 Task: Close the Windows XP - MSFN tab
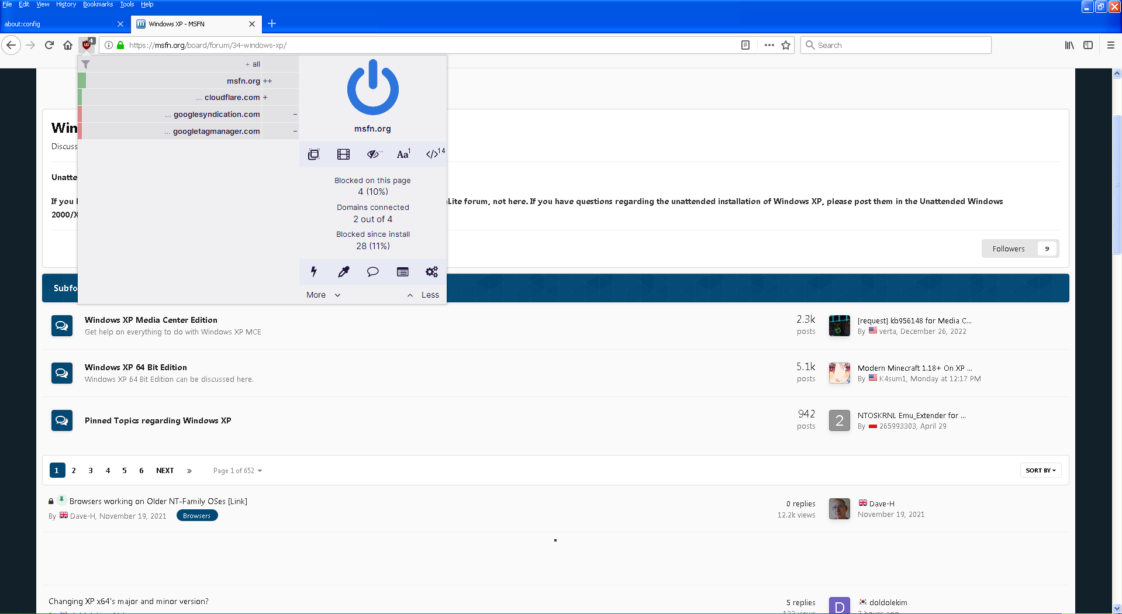pos(252,24)
